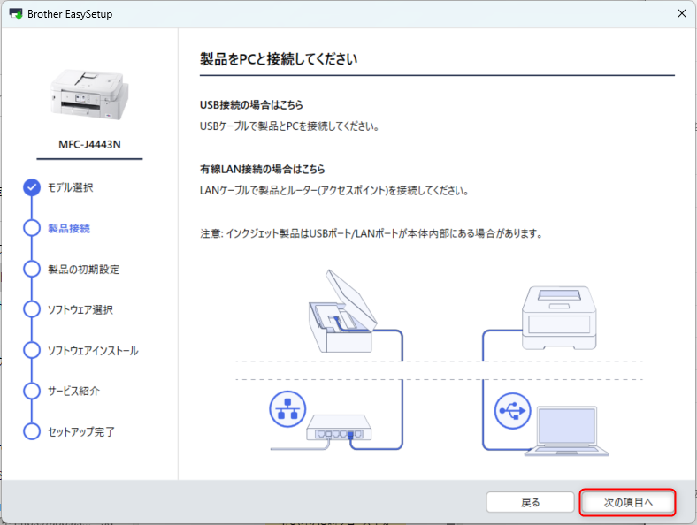Click the 注意: インクジェット製品 note text
Viewport: 697px width, 525px height.
pos(371,233)
